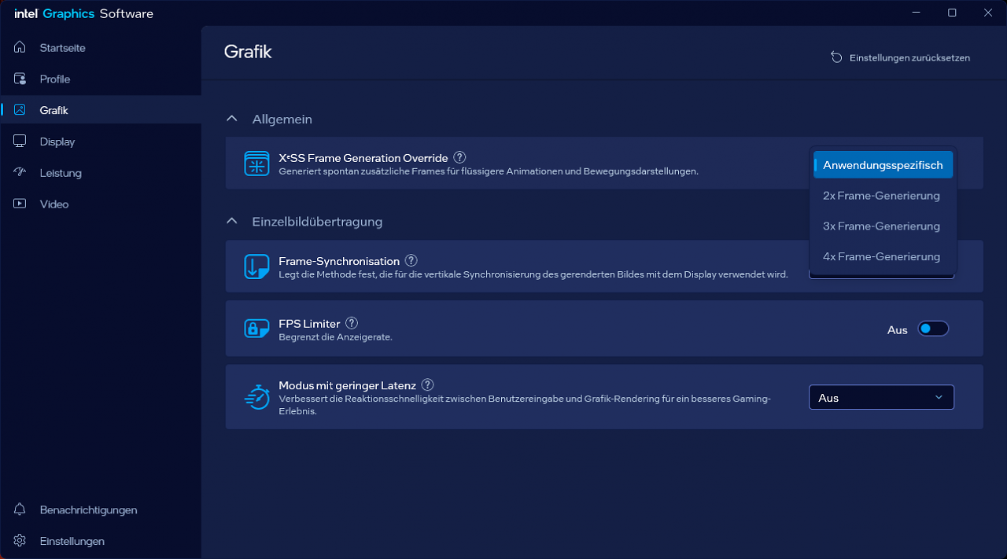Click the Profile icon in sidebar

(x=20, y=79)
